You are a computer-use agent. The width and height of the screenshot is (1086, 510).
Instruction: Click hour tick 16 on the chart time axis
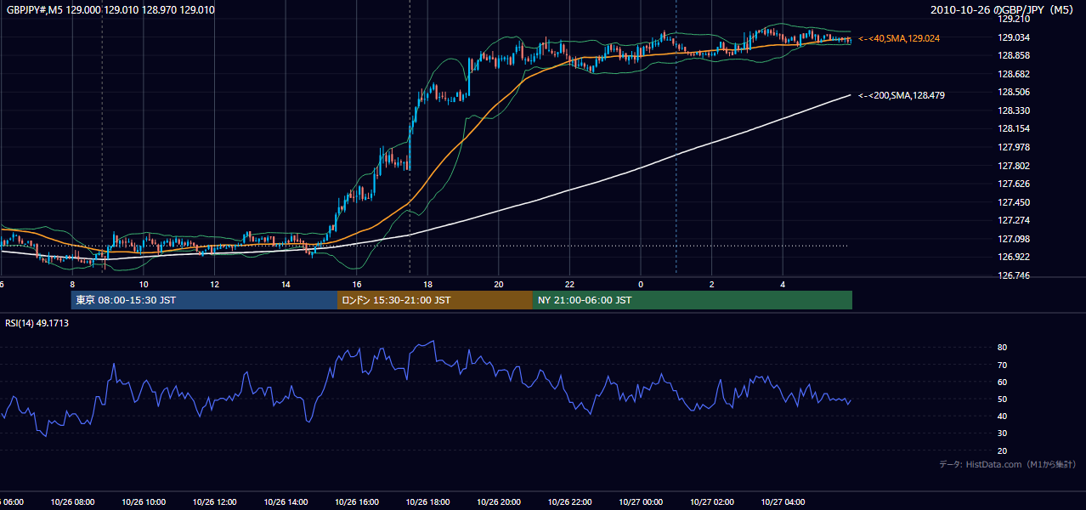tap(357, 284)
